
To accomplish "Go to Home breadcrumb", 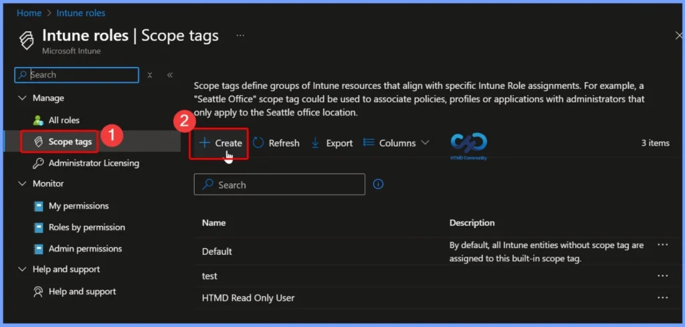I will pos(29,13).
